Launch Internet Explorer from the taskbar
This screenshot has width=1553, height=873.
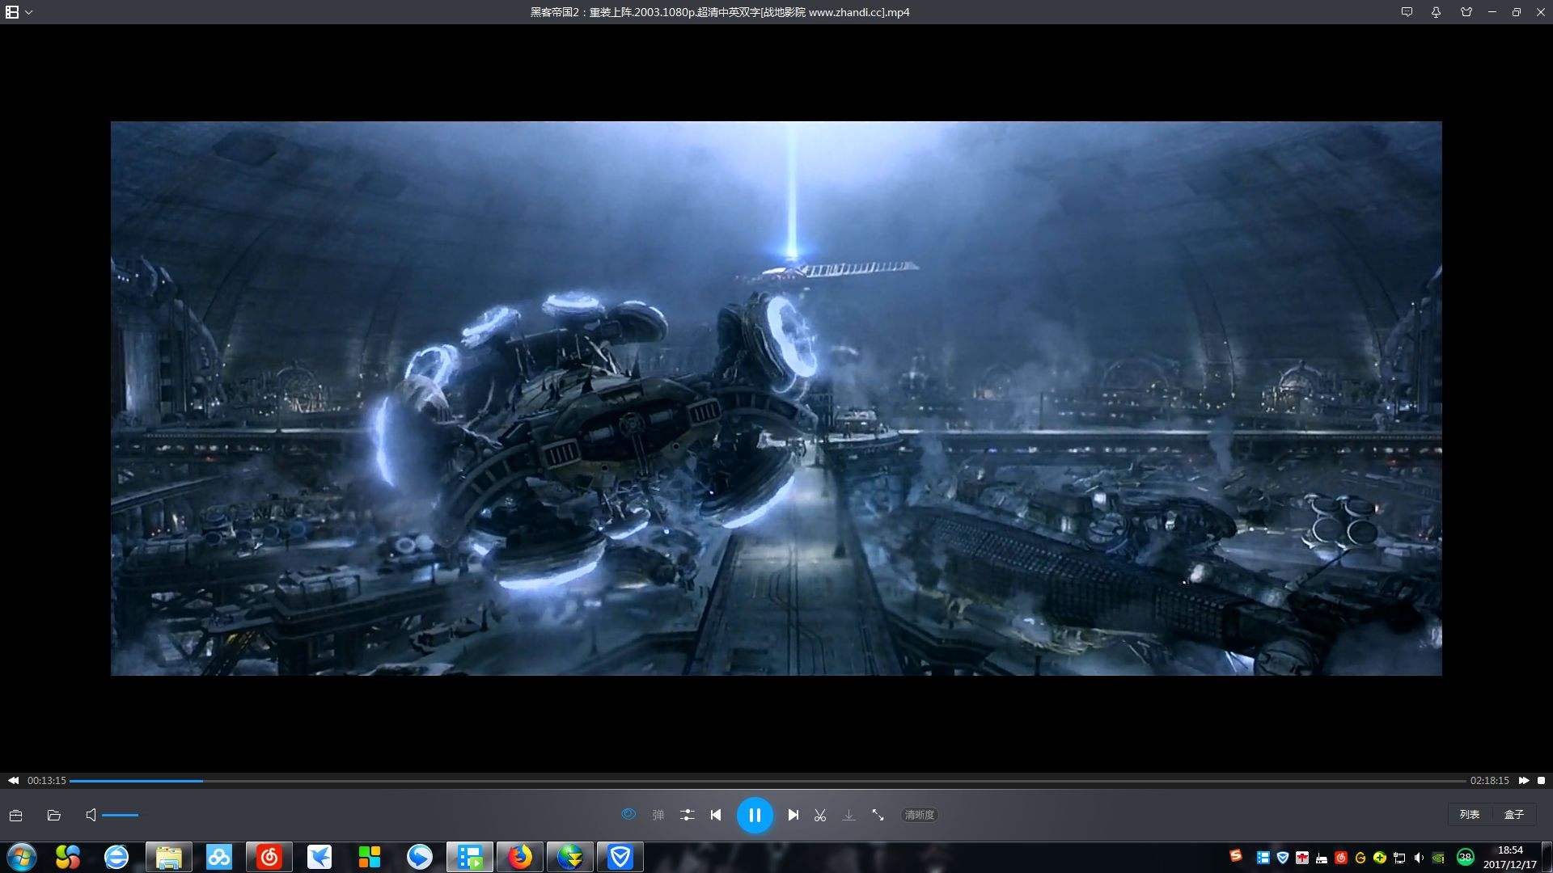(x=116, y=857)
